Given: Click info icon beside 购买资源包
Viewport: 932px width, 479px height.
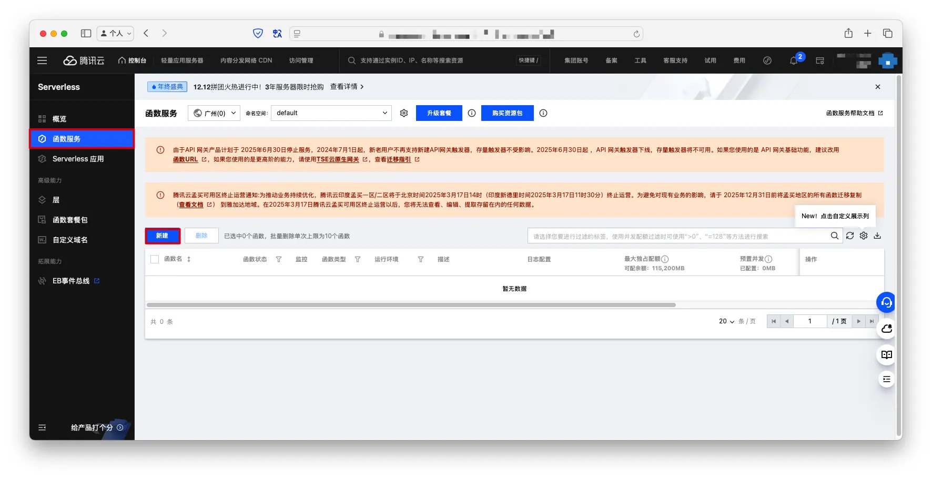Looking at the screenshot, I should click(543, 113).
